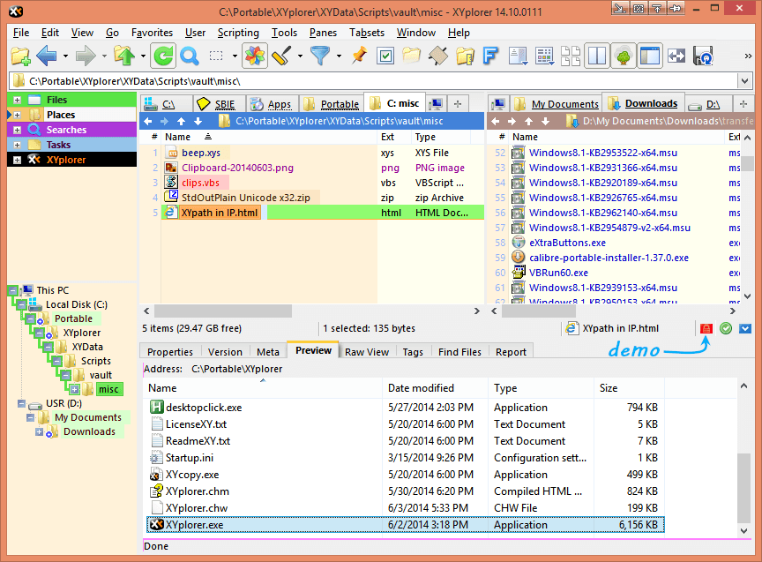The image size is (762, 562).
Task: Click the broom-shaped toolbar icon
Action: (284, 56)
